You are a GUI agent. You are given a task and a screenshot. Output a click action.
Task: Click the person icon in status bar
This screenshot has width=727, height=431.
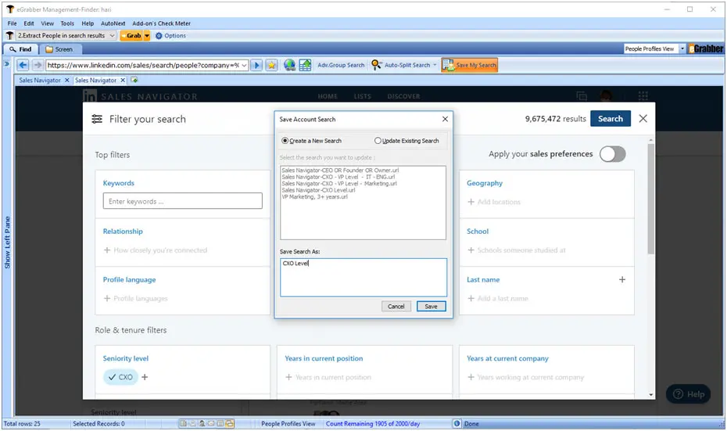click(x=202, y=424)
